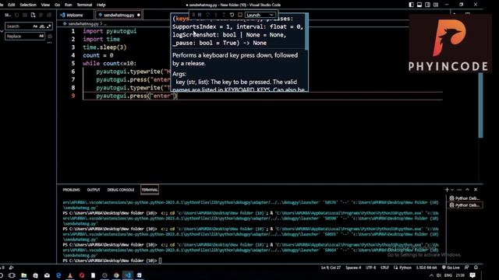Select the second Python Deb... terminal
Viewport: 499px width, 280px height.
coord(465,205)
